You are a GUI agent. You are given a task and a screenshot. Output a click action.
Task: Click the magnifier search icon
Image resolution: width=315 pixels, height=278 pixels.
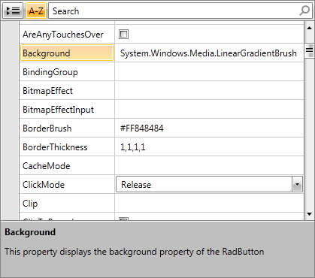[304, 11]
